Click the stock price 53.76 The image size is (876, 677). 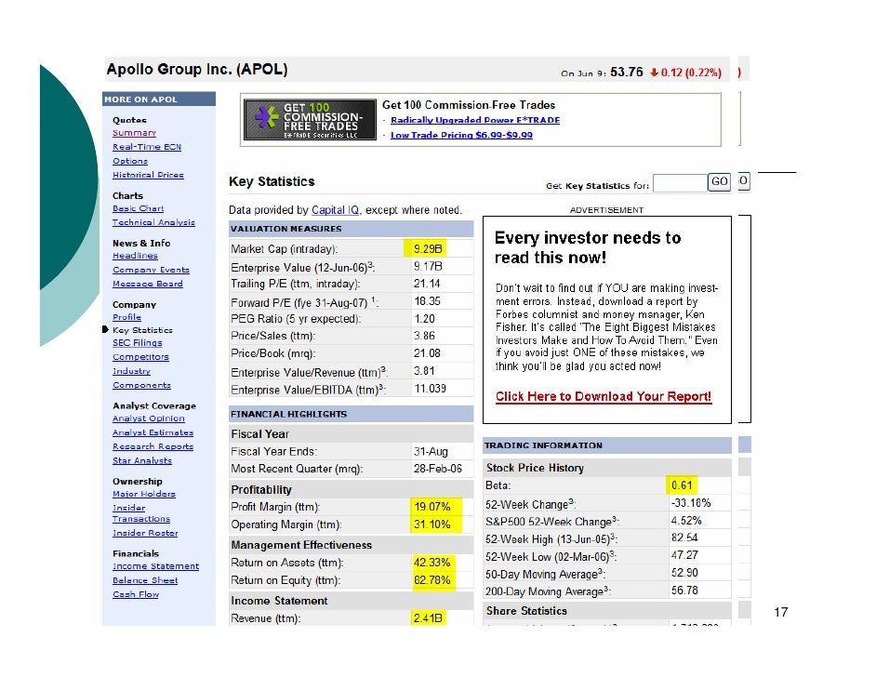coord(627,72)
